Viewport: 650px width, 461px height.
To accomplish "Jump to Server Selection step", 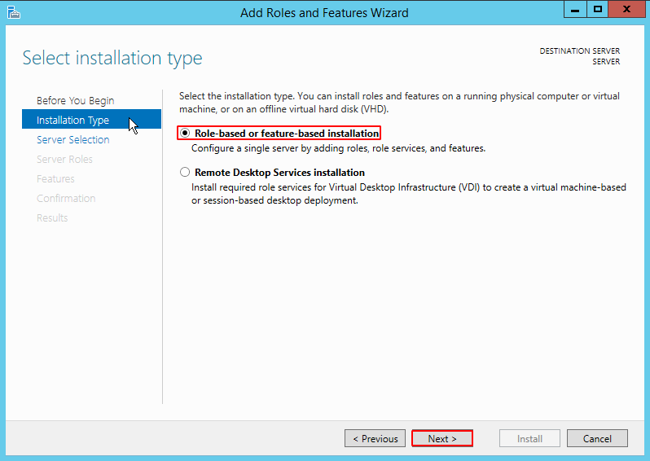I will pos(73,140).
